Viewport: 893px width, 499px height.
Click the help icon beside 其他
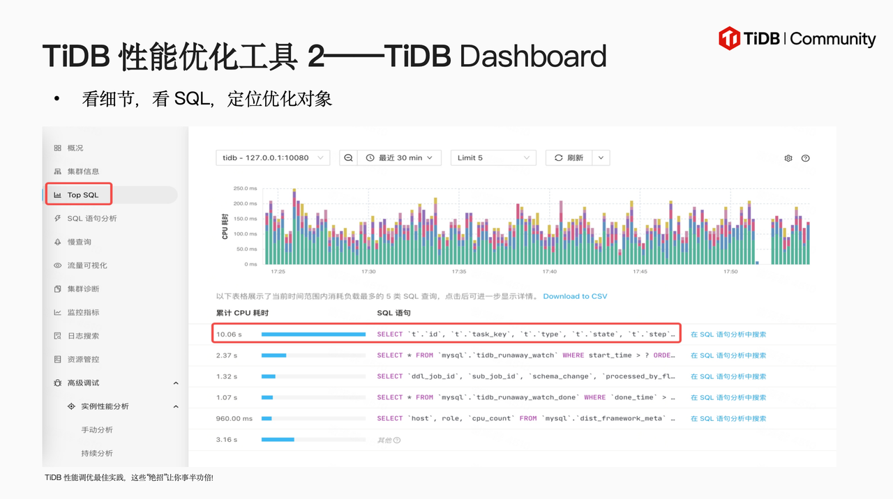point(397,440)
